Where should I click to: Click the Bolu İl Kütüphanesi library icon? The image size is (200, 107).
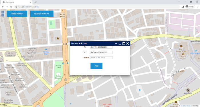click(x=181, y=46)
